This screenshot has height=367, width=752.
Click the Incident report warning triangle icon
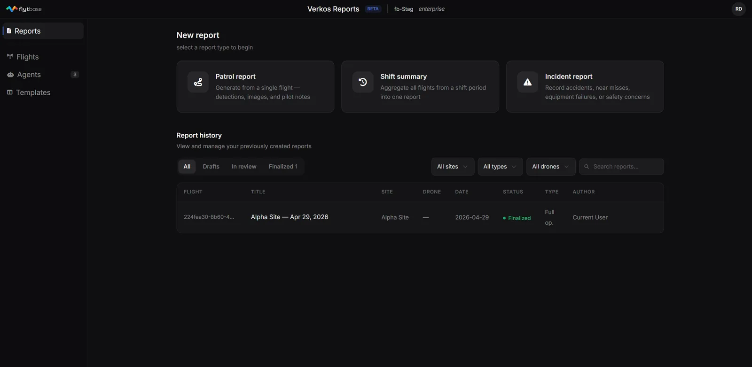[528, 82]
